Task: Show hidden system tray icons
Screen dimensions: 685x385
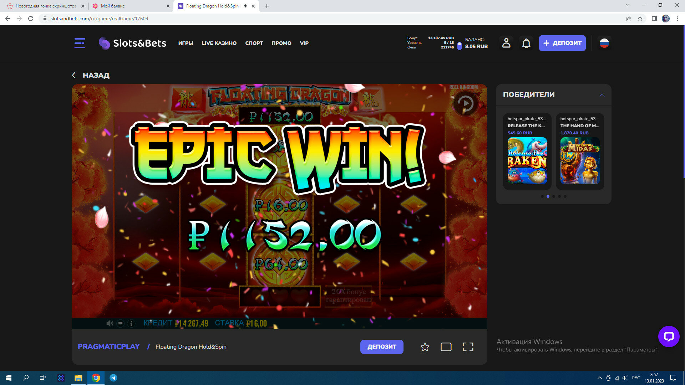Action: pos(599,378)
